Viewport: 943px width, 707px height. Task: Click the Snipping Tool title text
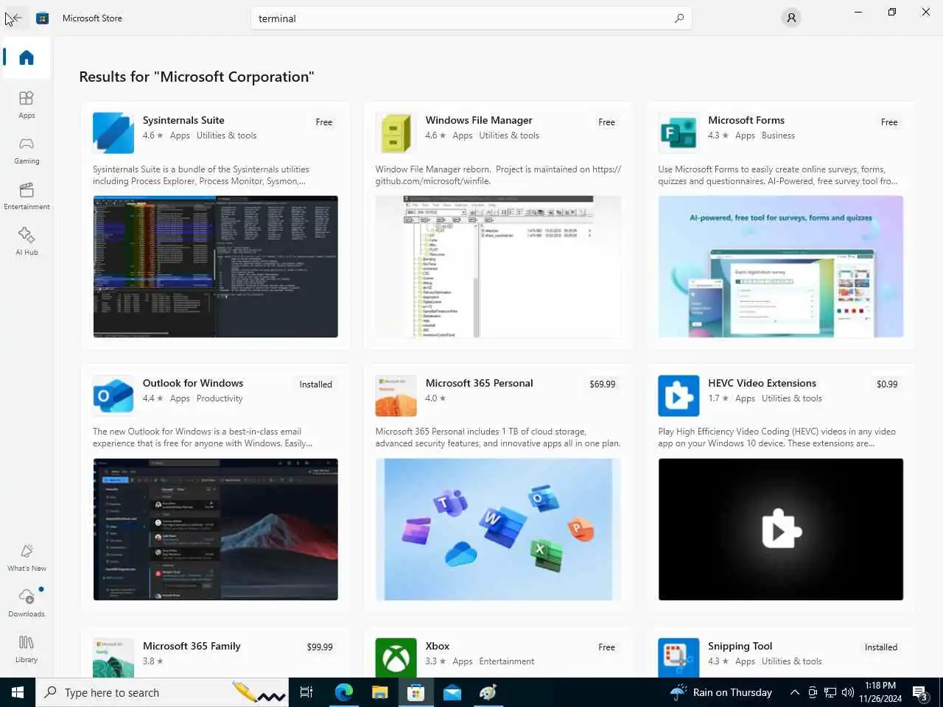coord(740,646)
